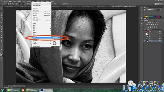Toggle visibility of the RGB channel
The width and height of the screenshot is (164, 92).
click(145, 31)
